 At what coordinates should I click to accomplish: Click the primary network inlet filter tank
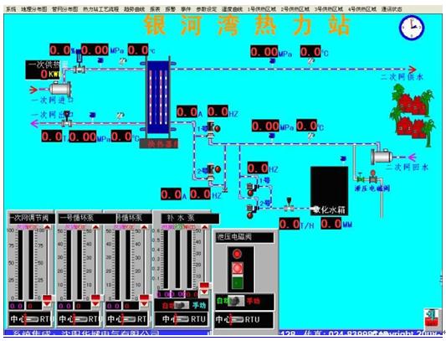(x=60, y=88)
